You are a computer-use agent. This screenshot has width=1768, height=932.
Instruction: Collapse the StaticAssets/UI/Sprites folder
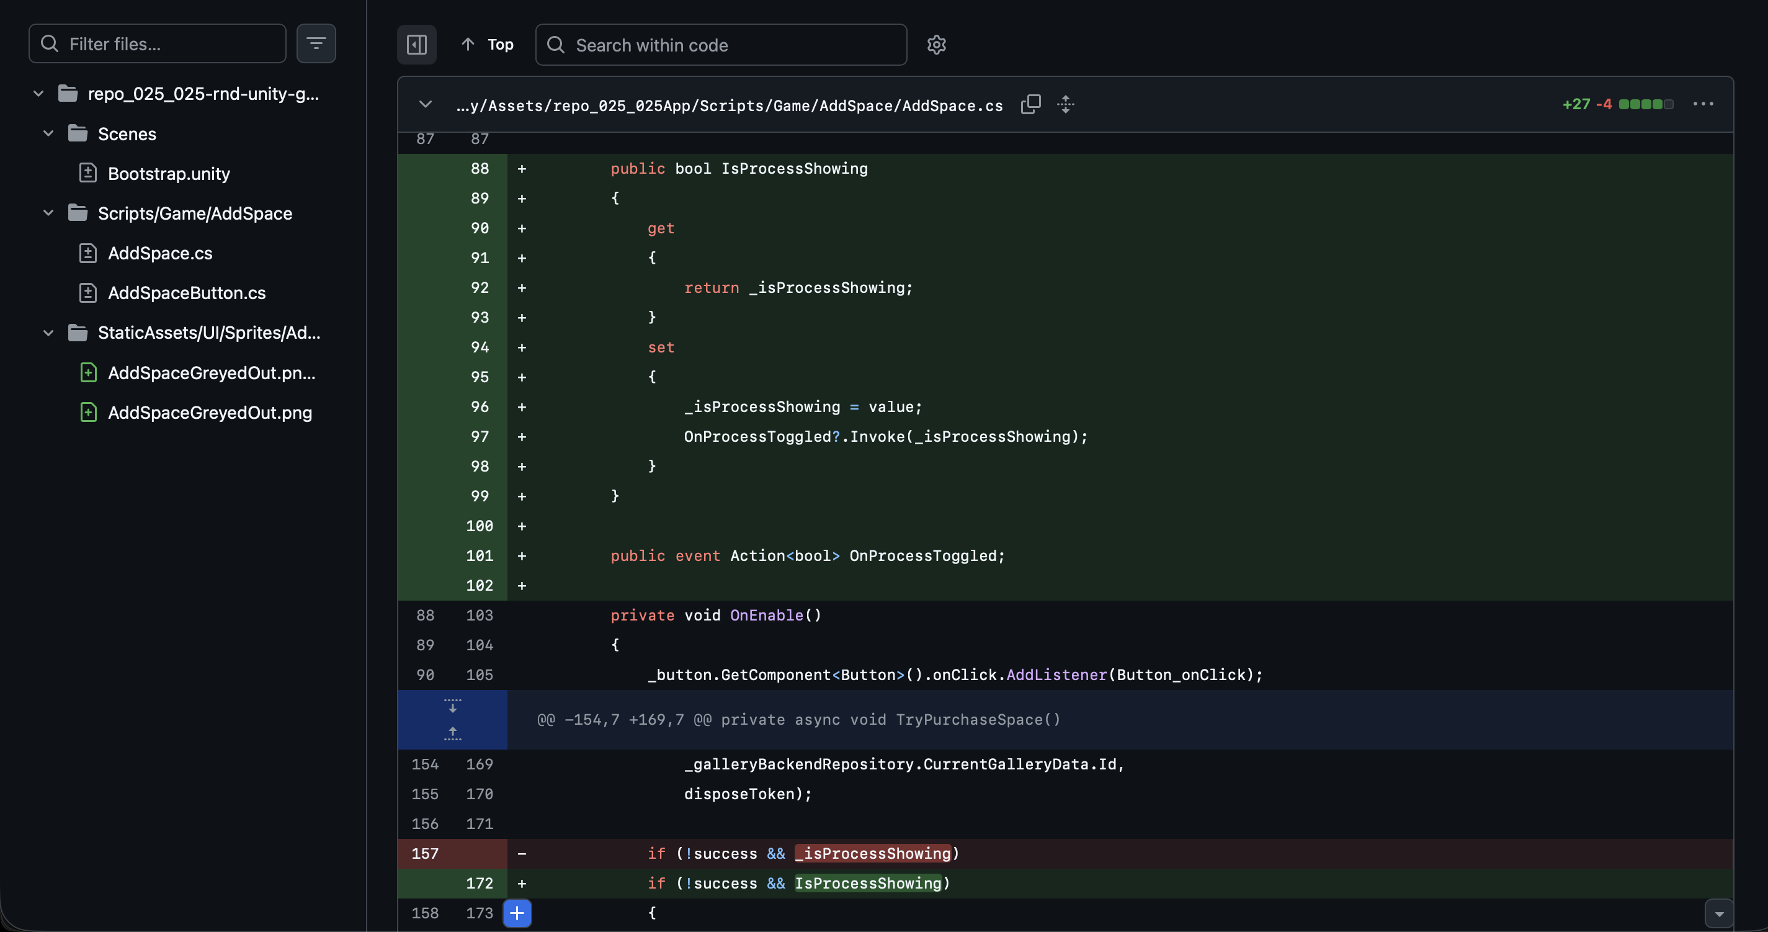click(x=49, y=333)
